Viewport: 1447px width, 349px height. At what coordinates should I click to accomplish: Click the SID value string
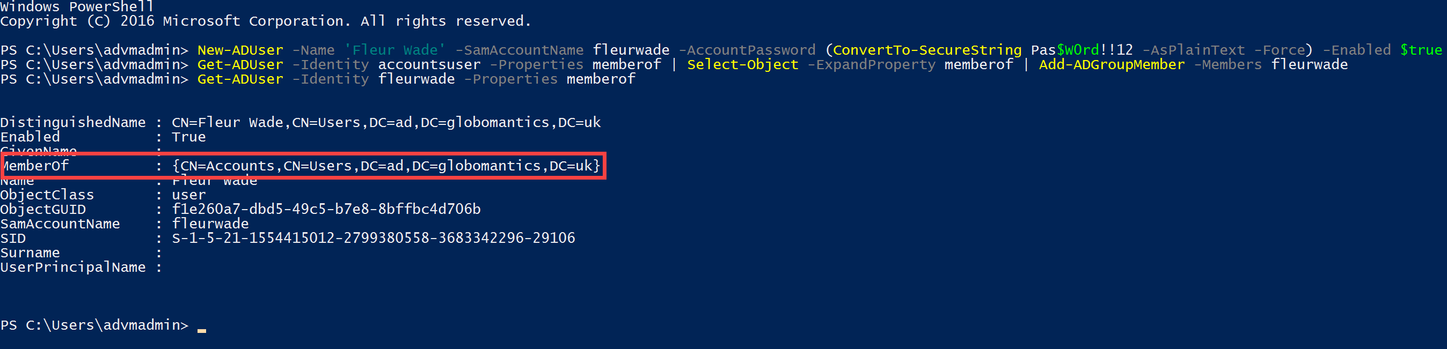pos(373,238)
